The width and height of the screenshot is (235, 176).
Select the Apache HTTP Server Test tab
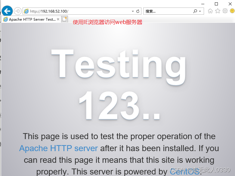(31, 19)
